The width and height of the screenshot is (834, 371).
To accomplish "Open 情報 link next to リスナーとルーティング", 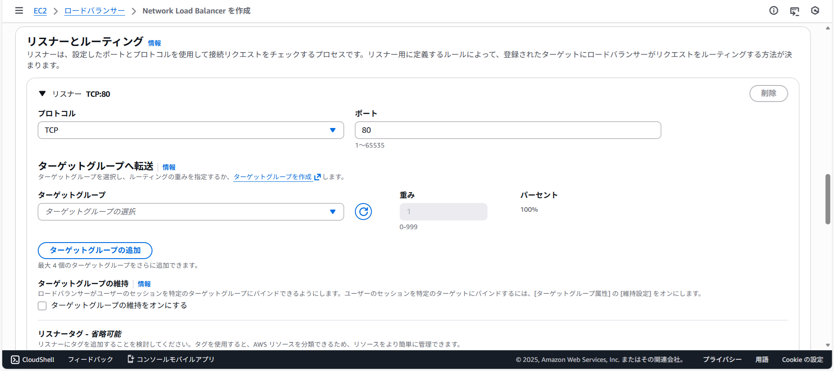I will pos(154,43).
